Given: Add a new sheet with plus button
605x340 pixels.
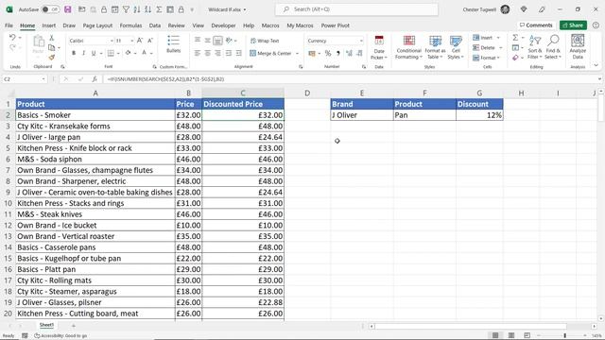Looking at the screenshot, I should 74,326.
